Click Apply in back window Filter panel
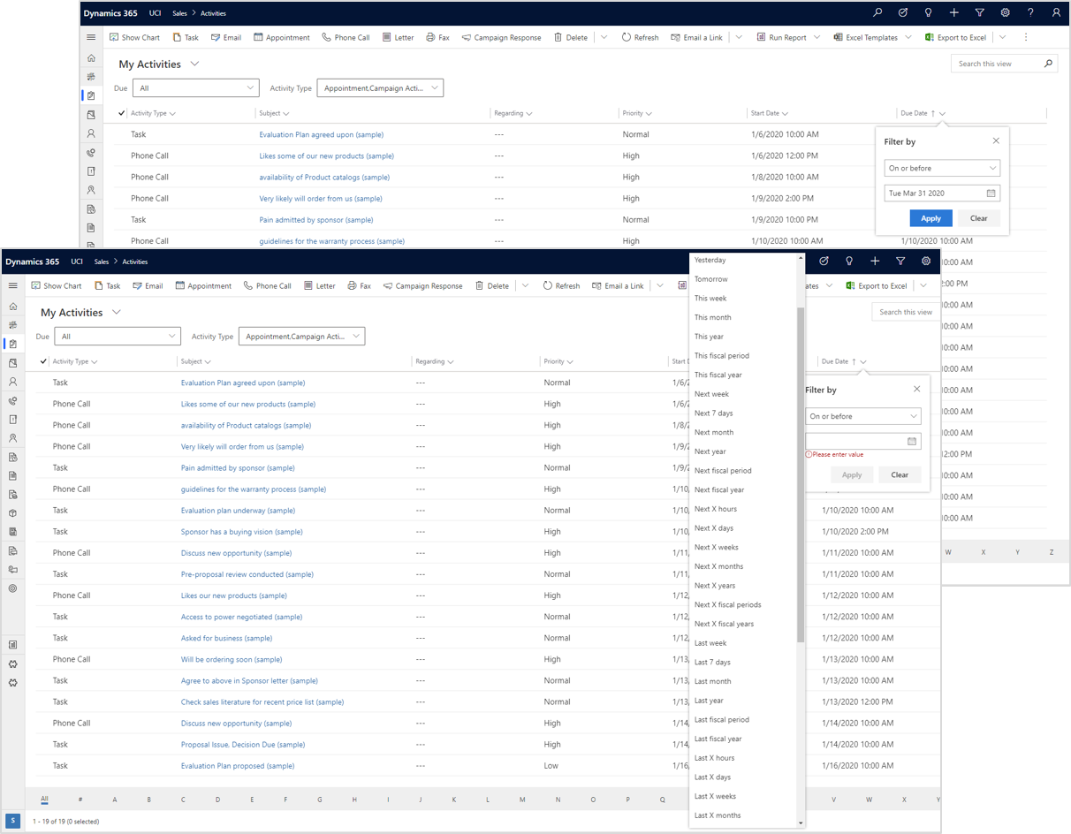Viewport: 1071px width, 834px height. [930, 218]
